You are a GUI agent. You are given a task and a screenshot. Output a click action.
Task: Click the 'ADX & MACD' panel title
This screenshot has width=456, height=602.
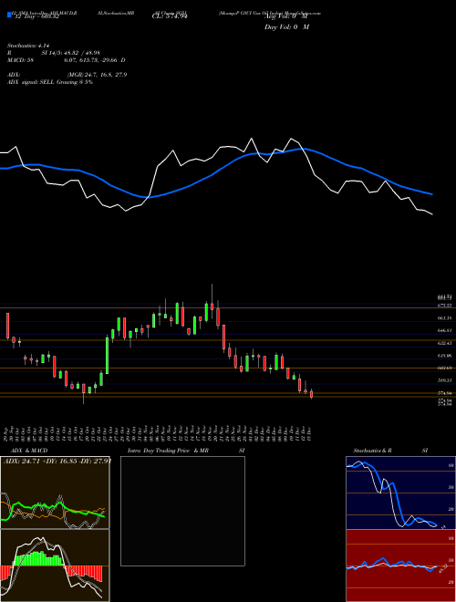point(29,451)
